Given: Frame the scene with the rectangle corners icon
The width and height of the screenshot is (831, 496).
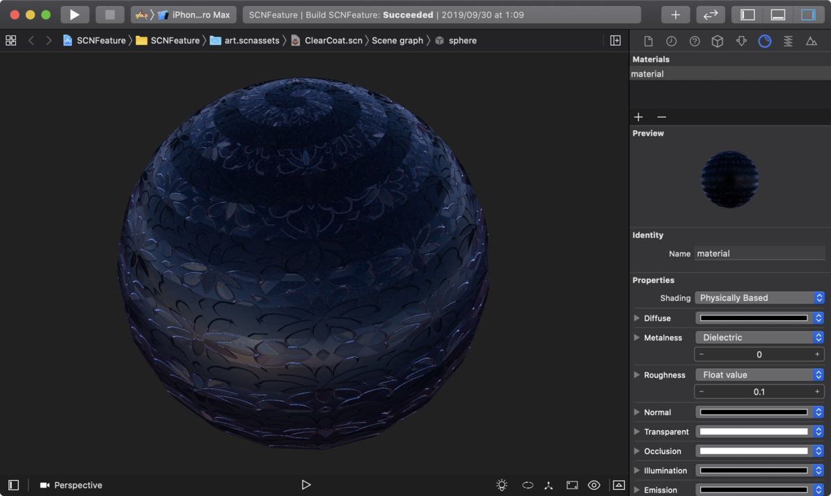Looking at the screenshot, I should (x=572, y=485).
